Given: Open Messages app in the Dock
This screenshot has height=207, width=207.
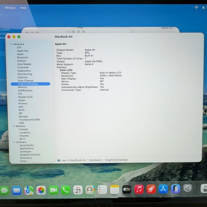Looking at the screenshot, I should pos(4,191).
